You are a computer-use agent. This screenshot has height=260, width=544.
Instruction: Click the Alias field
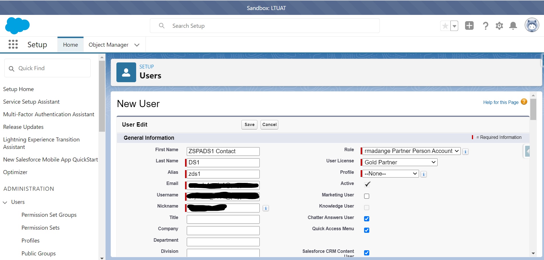[223, 174]
